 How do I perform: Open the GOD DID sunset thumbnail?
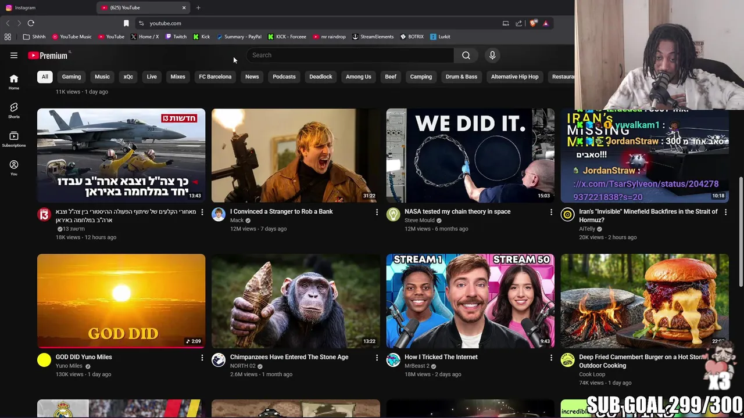click(121, 301)
